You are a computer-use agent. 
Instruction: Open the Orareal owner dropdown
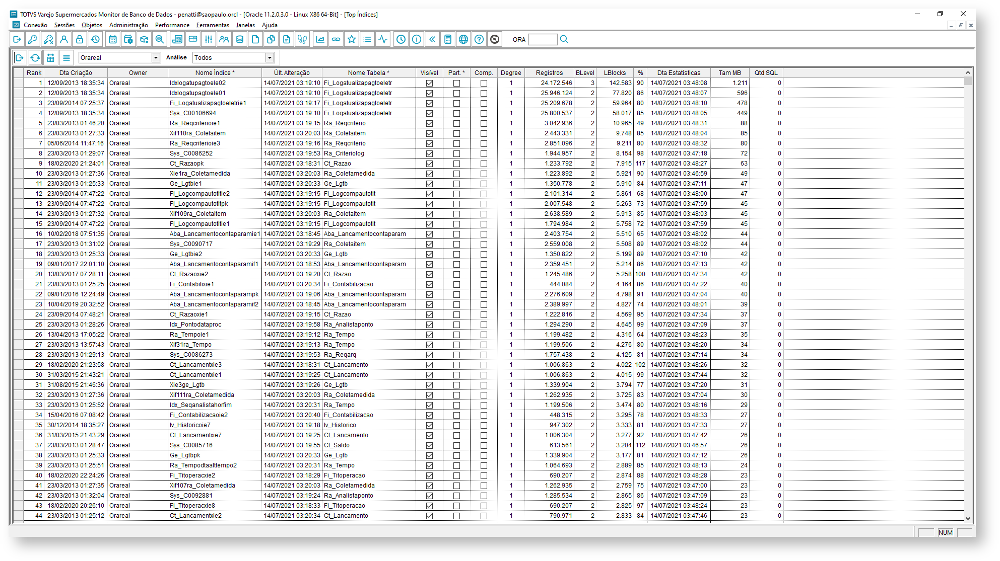(156, 58)
